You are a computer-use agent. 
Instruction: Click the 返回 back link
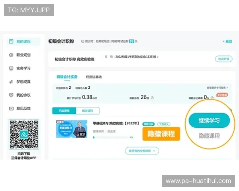tap(227, 41)
